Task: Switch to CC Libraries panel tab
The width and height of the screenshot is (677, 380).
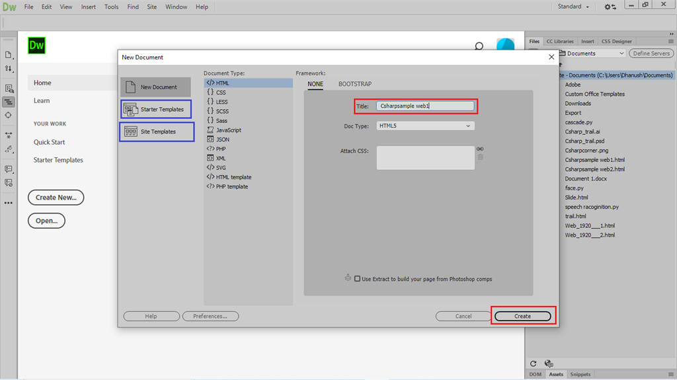Action: [x=560, y=42]
